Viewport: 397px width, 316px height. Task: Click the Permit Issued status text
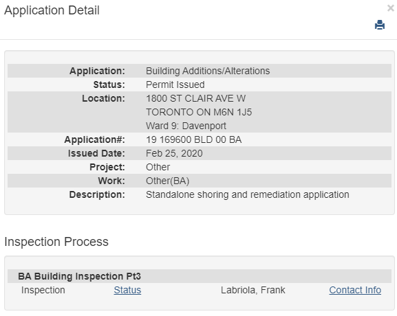click(175, 84)
